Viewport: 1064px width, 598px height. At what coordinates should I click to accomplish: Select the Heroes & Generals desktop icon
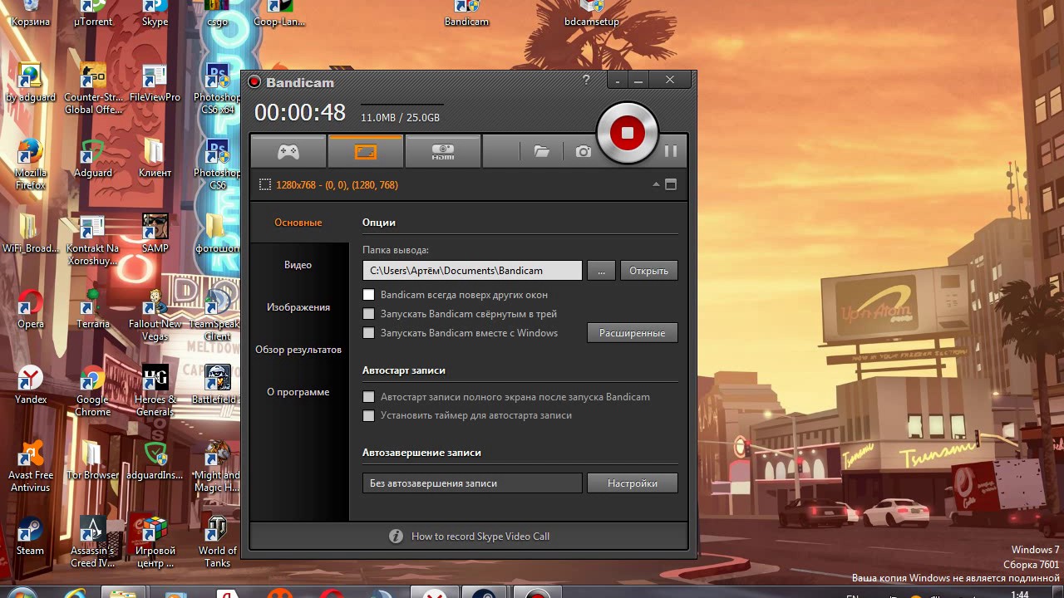click(x=155, y=390)
